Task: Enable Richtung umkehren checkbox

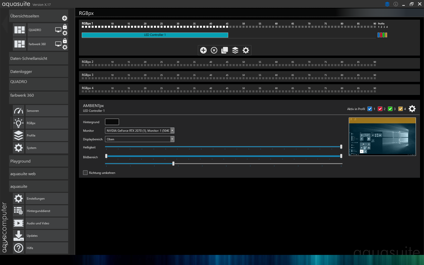Action: click(85, 173)
